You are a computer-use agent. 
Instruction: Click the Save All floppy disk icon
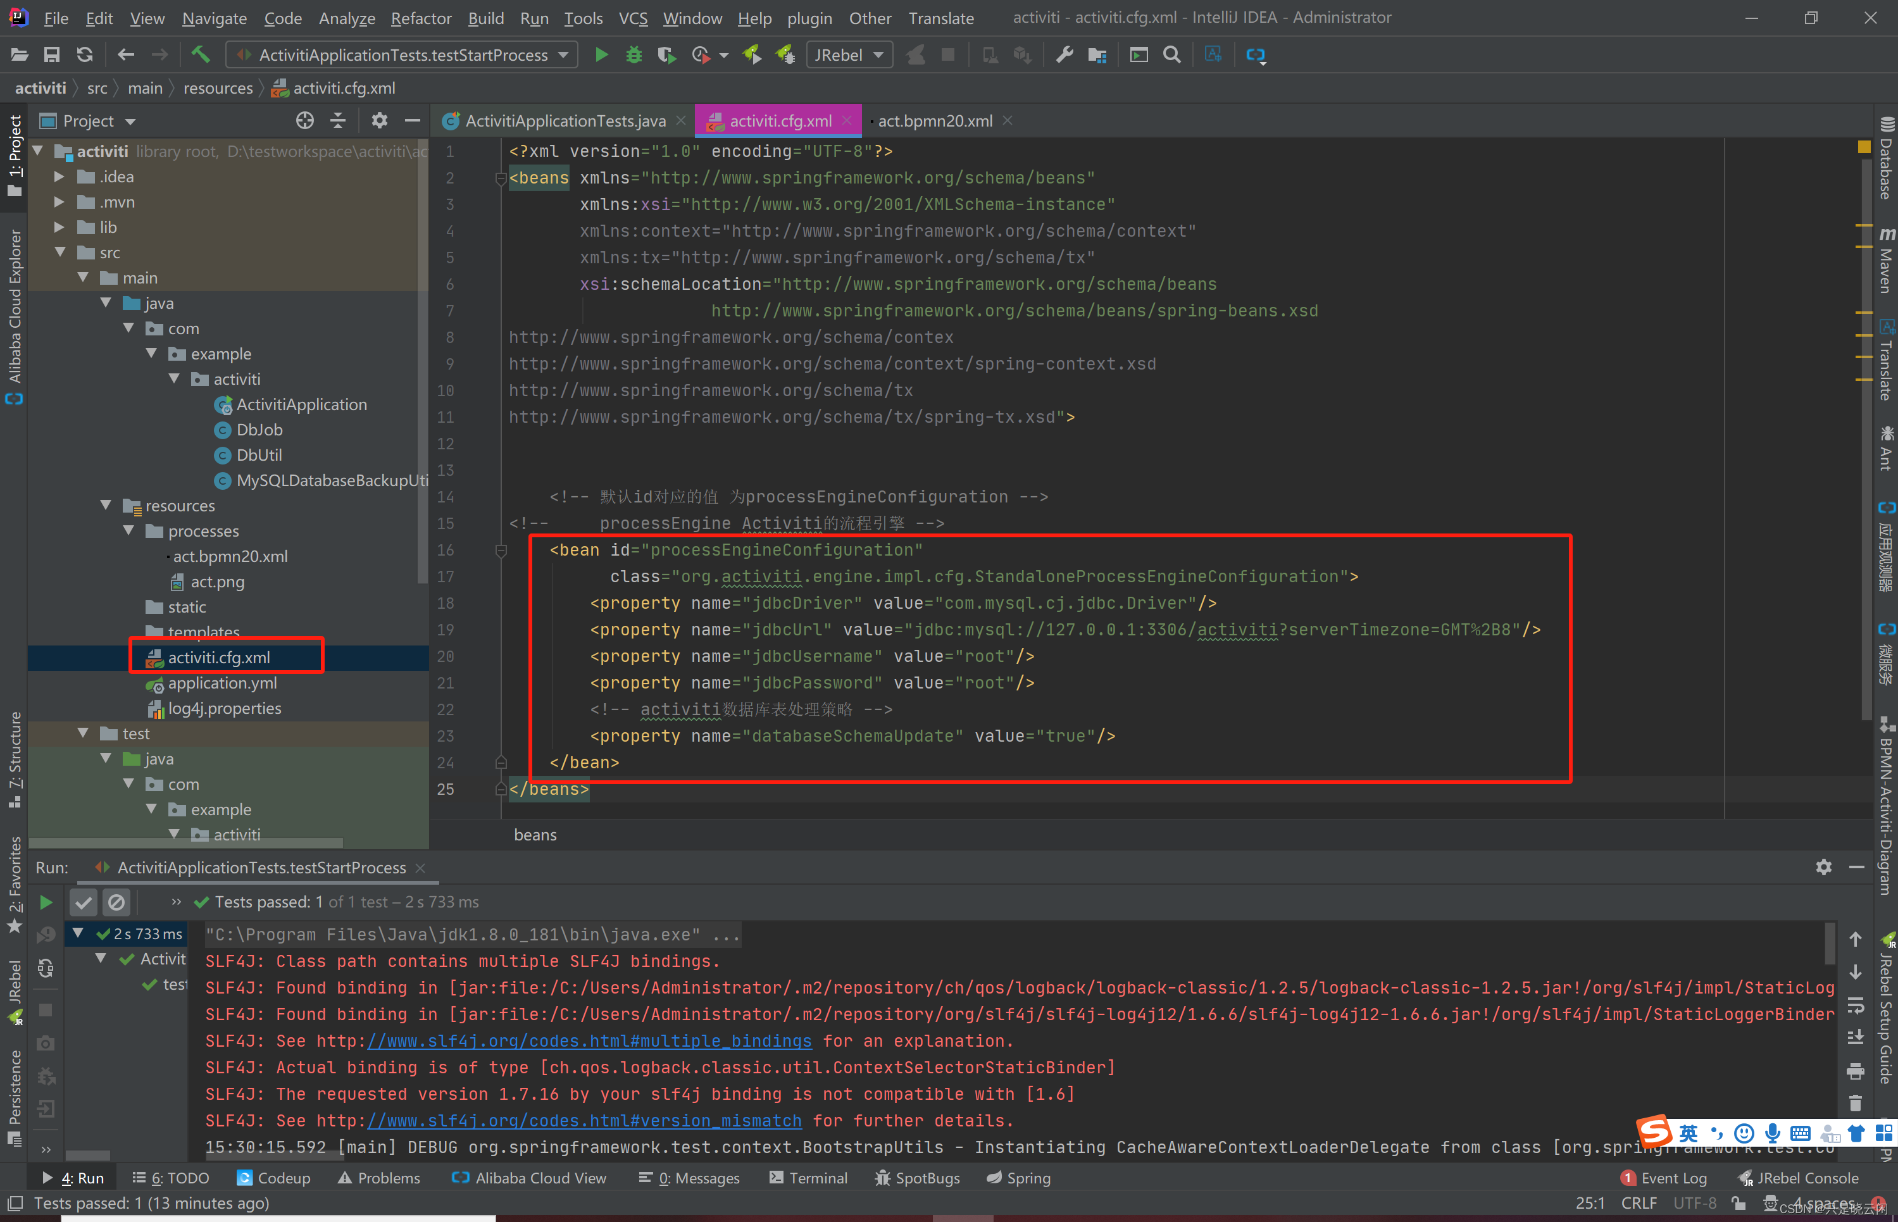(x=51, y=55)
